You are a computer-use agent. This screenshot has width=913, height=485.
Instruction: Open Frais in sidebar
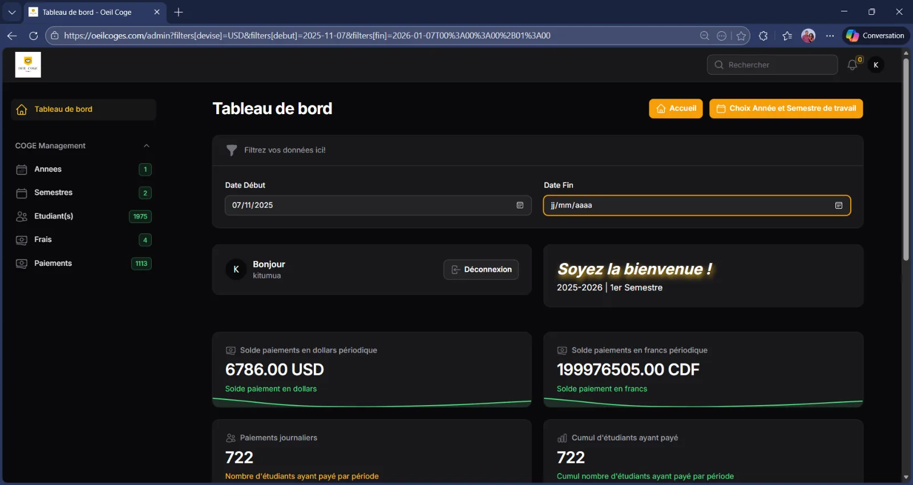(x=83, y=240)
